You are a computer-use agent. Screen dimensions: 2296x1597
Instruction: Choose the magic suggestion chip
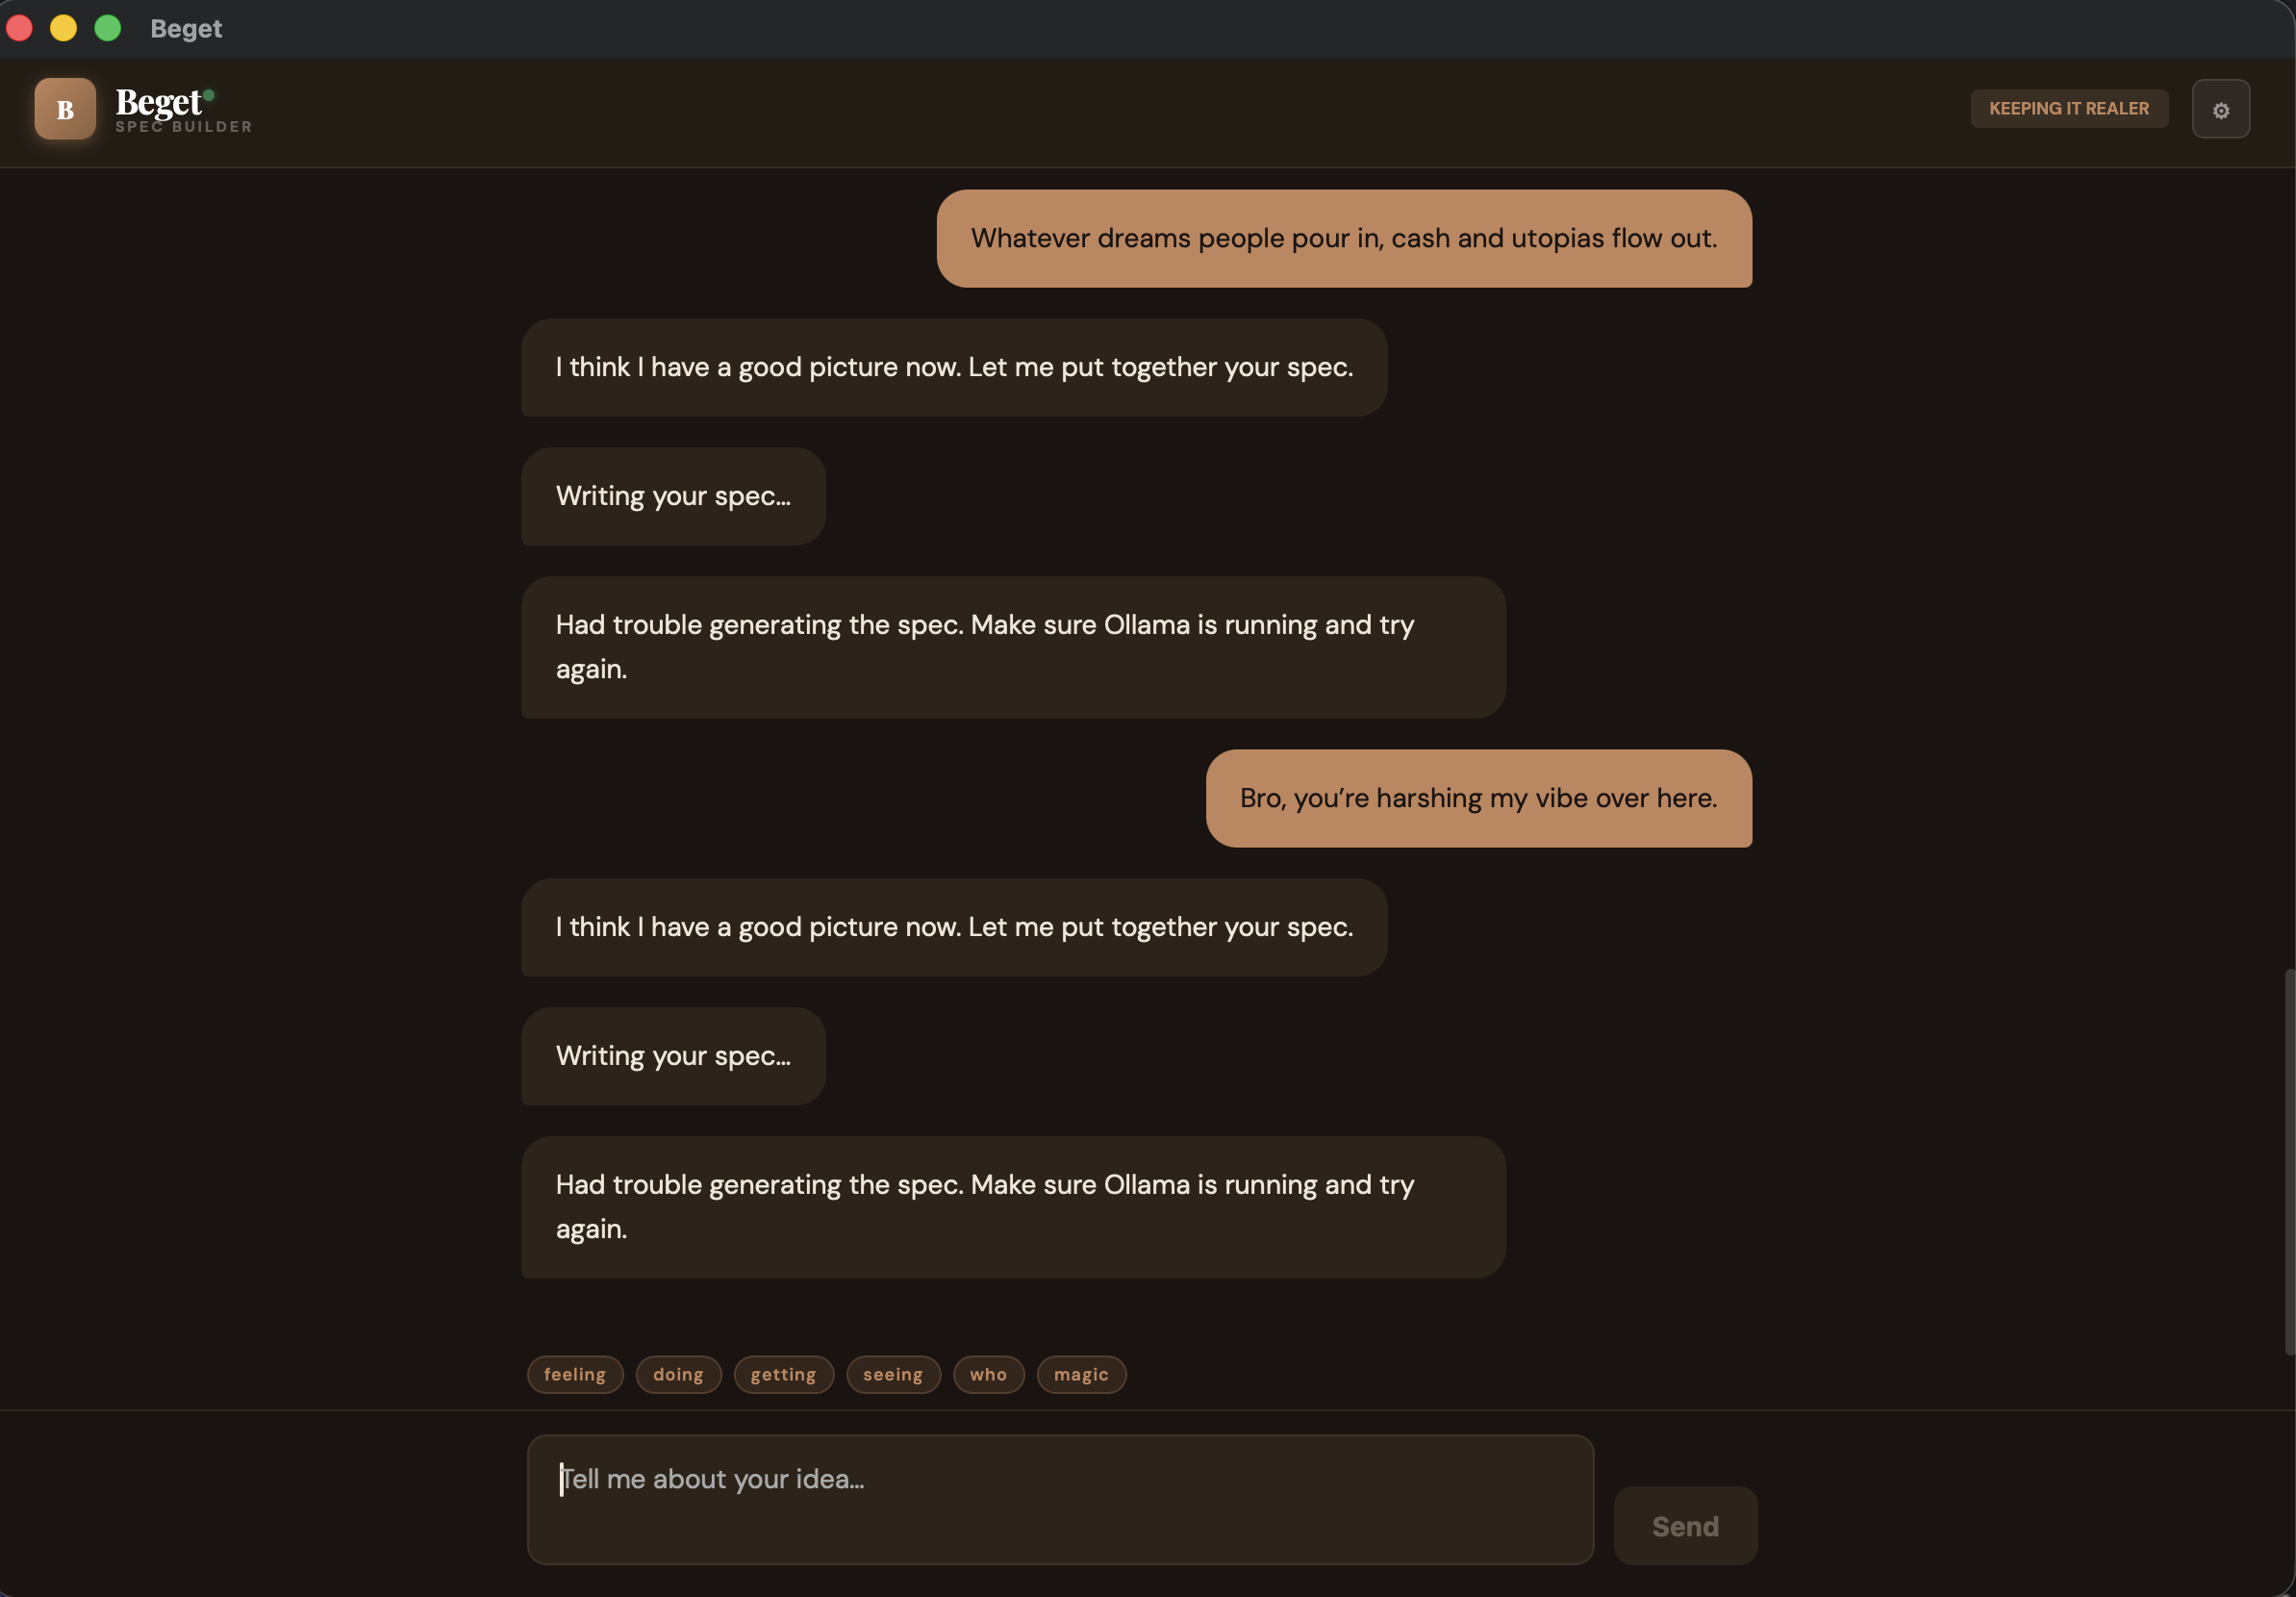(1080, 1374)
